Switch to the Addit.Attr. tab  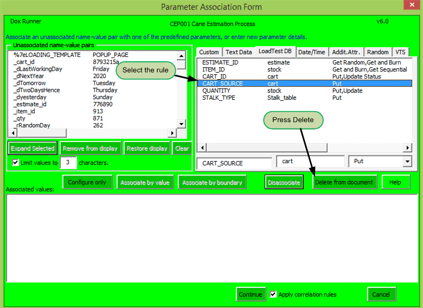[346, 52]
